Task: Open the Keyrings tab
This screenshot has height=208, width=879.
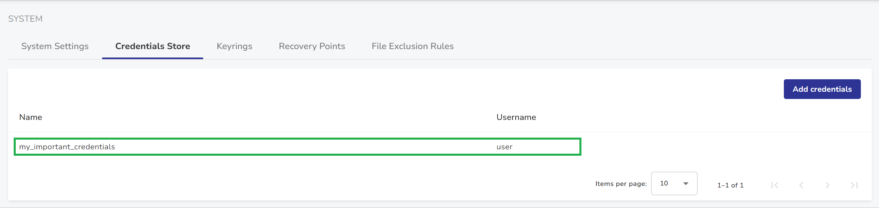Action: pyautogui.click(x=234, y=46)
